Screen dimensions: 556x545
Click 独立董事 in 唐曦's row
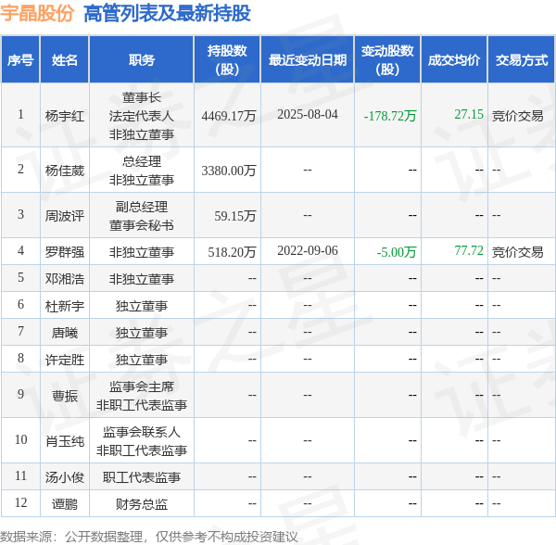pos(142,333)
